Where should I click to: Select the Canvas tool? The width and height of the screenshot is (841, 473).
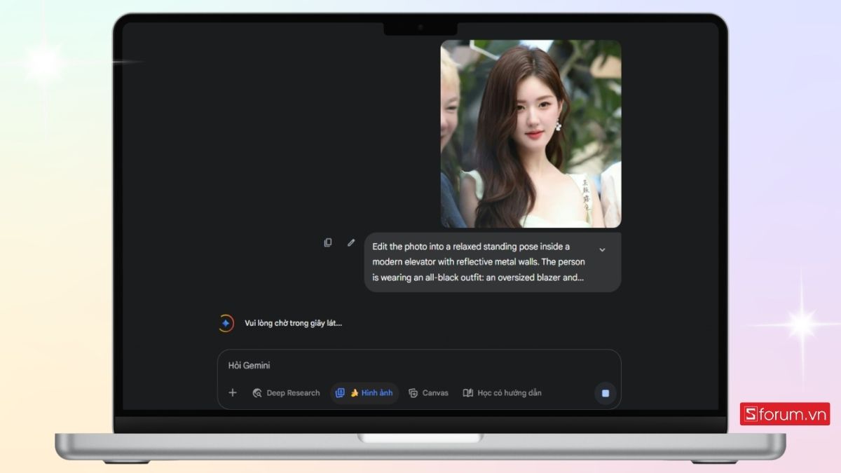click(428, 393)
